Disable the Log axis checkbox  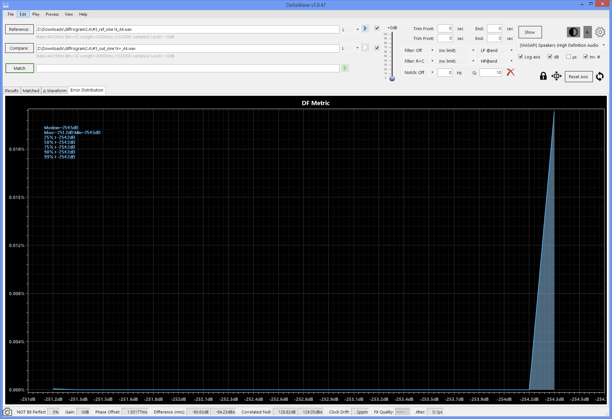click(521, 57)
